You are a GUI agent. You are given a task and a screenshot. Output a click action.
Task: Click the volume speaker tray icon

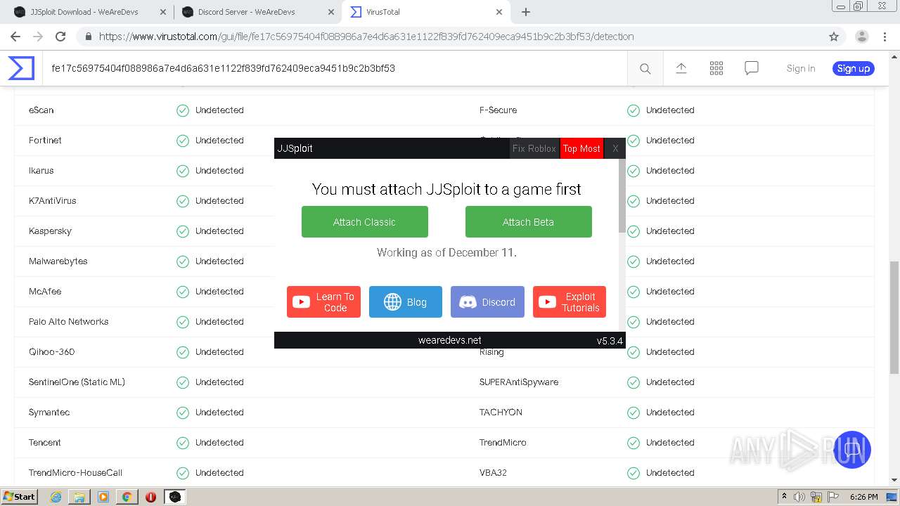pos(799,497)
